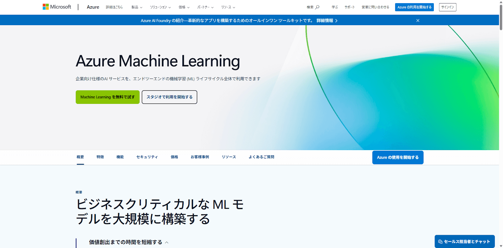503x248 pixels.
Task: Expand the 製品 dropdown menu
Action: [x=137, y=7]
